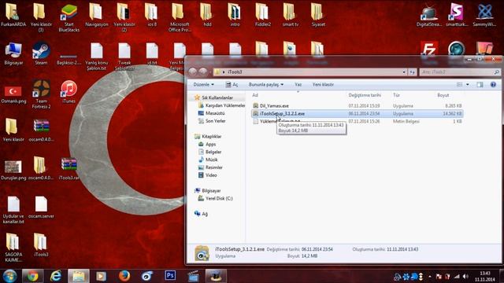The image size is (504, 283).
Task: Select the Duruşlar.png desktop image
Action: 13,170
